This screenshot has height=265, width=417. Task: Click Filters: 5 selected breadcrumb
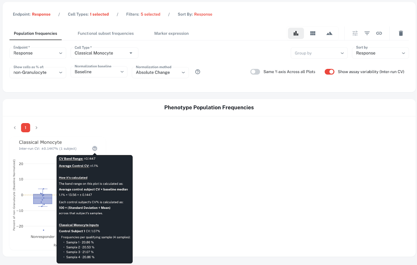(143, 14)
